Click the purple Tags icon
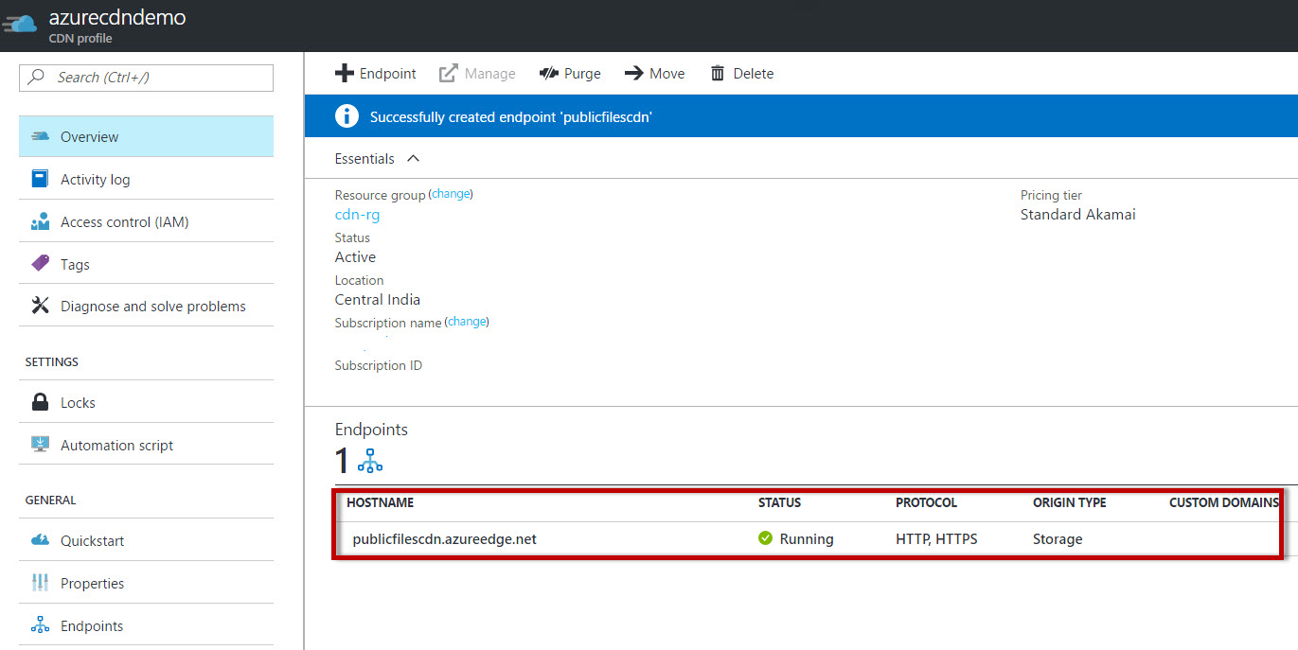Viewport: 1298px width, 650px height. point(40,264)
